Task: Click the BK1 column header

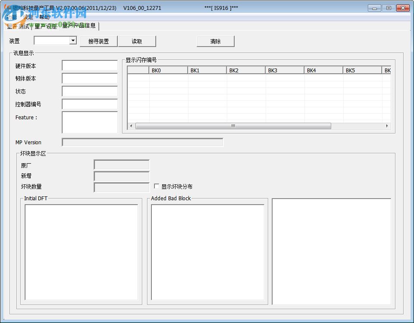Action: click(207, 70)
